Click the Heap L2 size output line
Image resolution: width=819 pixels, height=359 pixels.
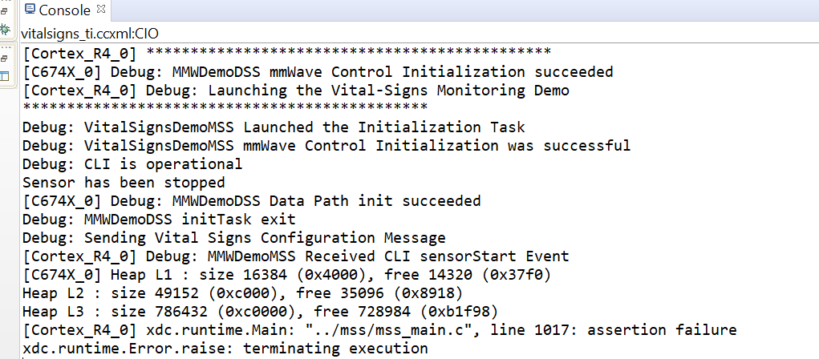(242, 292)
